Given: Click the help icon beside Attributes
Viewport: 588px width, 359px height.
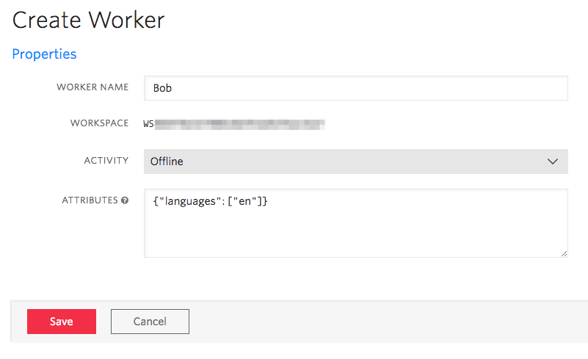Looking at the screenshot, I should pyautogui.click(x=126, y=200).
